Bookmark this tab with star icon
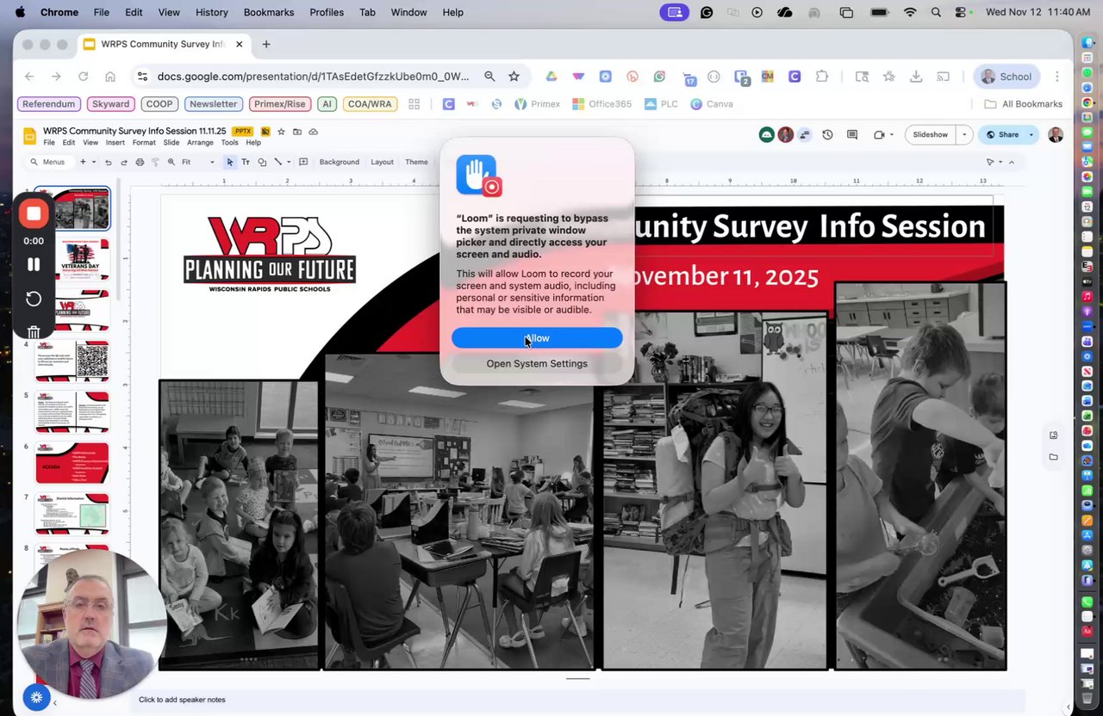 point(514,77)
